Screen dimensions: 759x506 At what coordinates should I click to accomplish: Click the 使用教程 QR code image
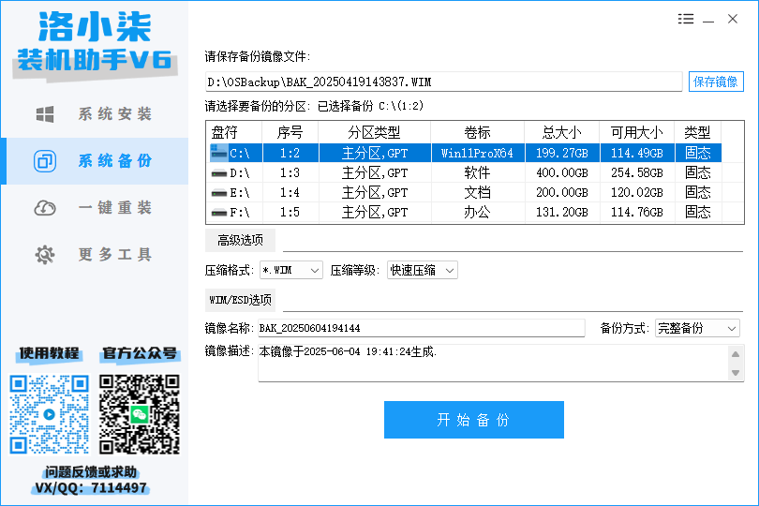(x=50, y=413)
